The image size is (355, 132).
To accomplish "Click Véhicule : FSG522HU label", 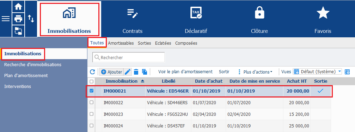I will point(167,114).
